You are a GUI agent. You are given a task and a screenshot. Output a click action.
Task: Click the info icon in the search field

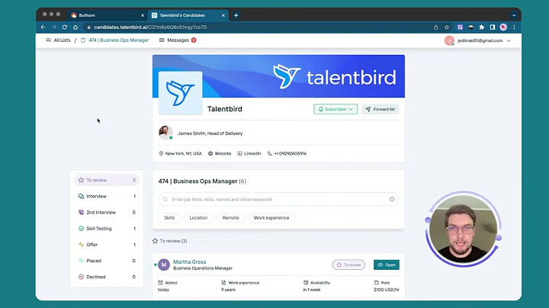tap(392, 199)
